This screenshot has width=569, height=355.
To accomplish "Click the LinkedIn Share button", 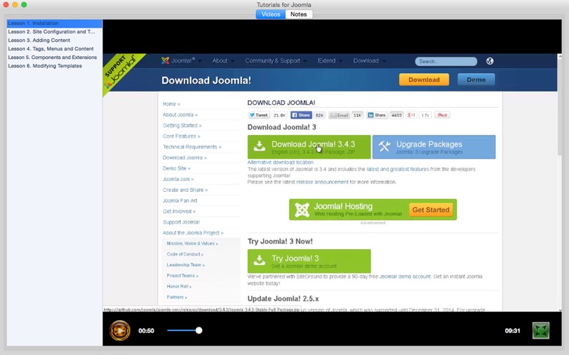I will point(377,115).
